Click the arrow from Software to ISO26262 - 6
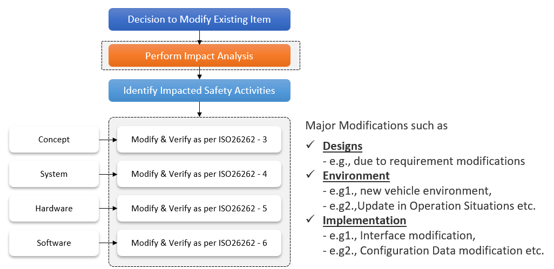This screenshot has width=554, height=269. pyautogui.click(x=108, y=243)
